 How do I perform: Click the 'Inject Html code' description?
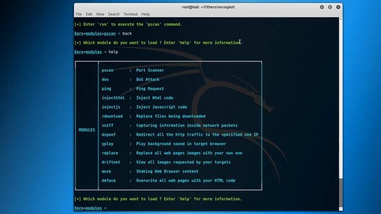coord(155,97)
